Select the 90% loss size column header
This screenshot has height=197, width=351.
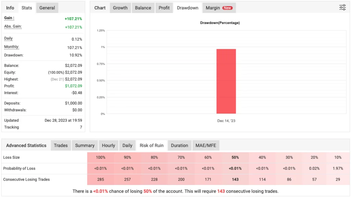pos(128,157)
